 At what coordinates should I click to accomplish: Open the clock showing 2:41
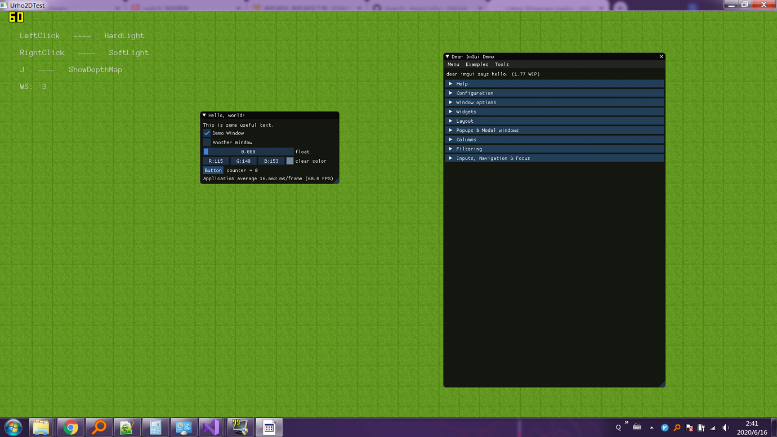pyautogui.click(x=752, y=428)
